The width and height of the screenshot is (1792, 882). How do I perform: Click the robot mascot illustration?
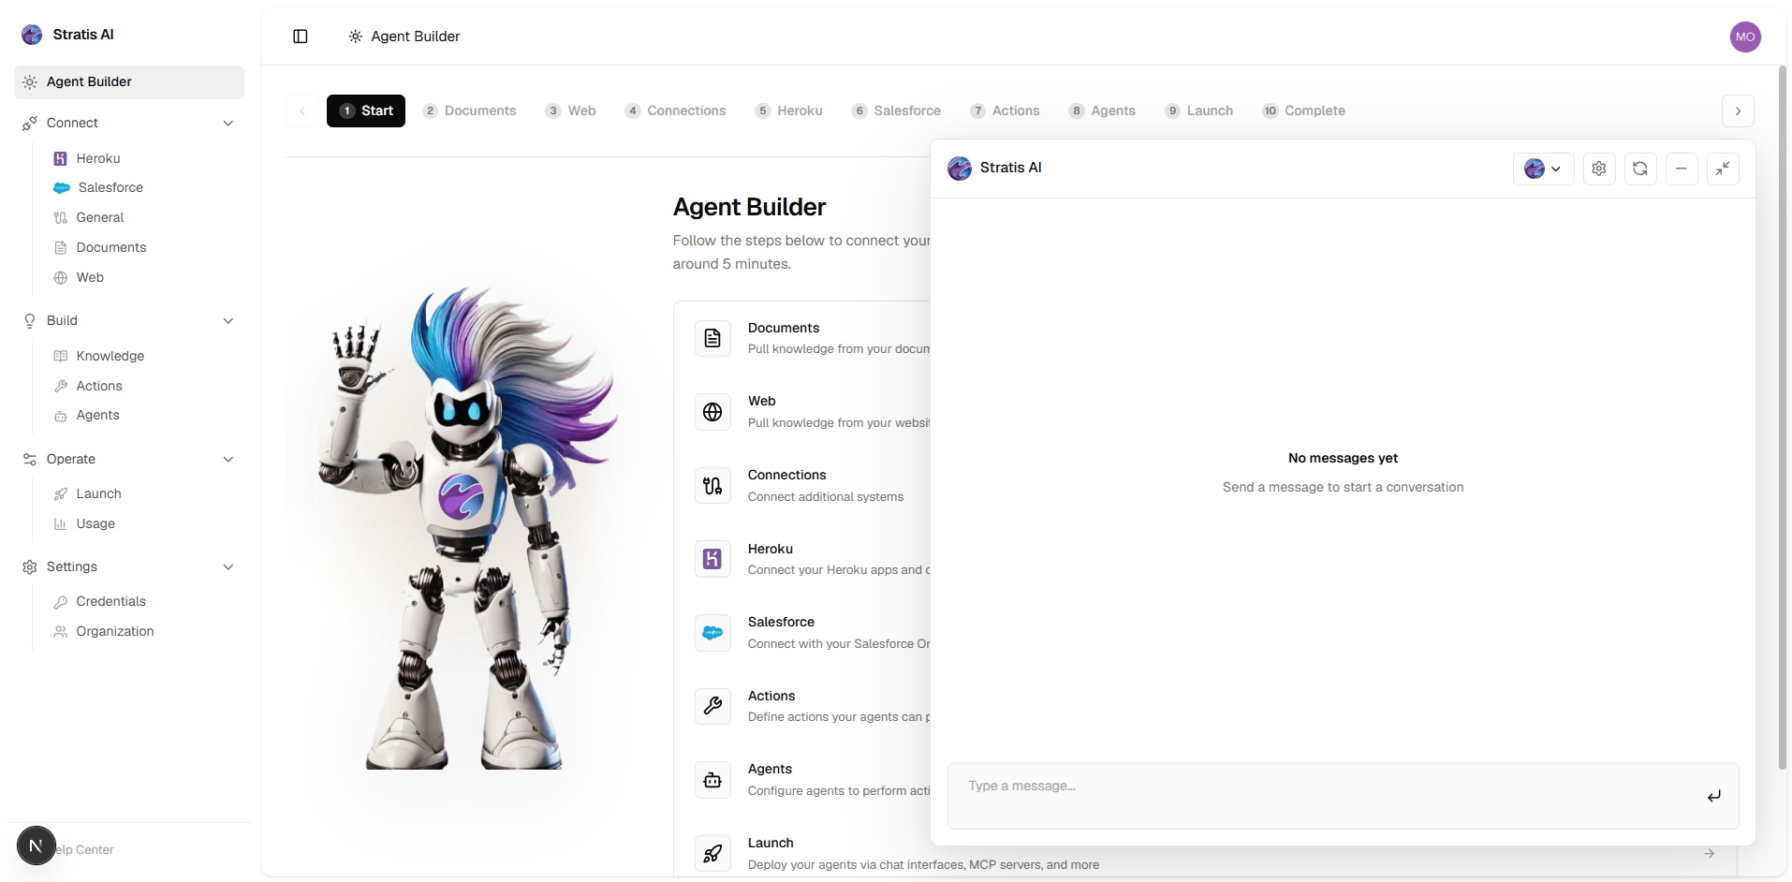[465, 529]
